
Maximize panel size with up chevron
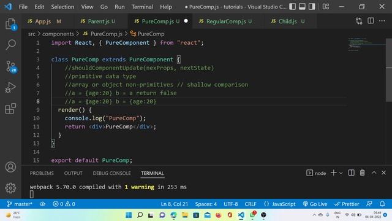point(374,173)
